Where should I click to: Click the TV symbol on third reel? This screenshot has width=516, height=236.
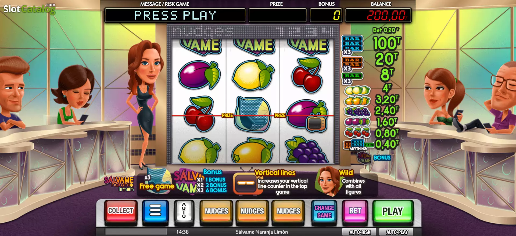[x=316, y=124]
